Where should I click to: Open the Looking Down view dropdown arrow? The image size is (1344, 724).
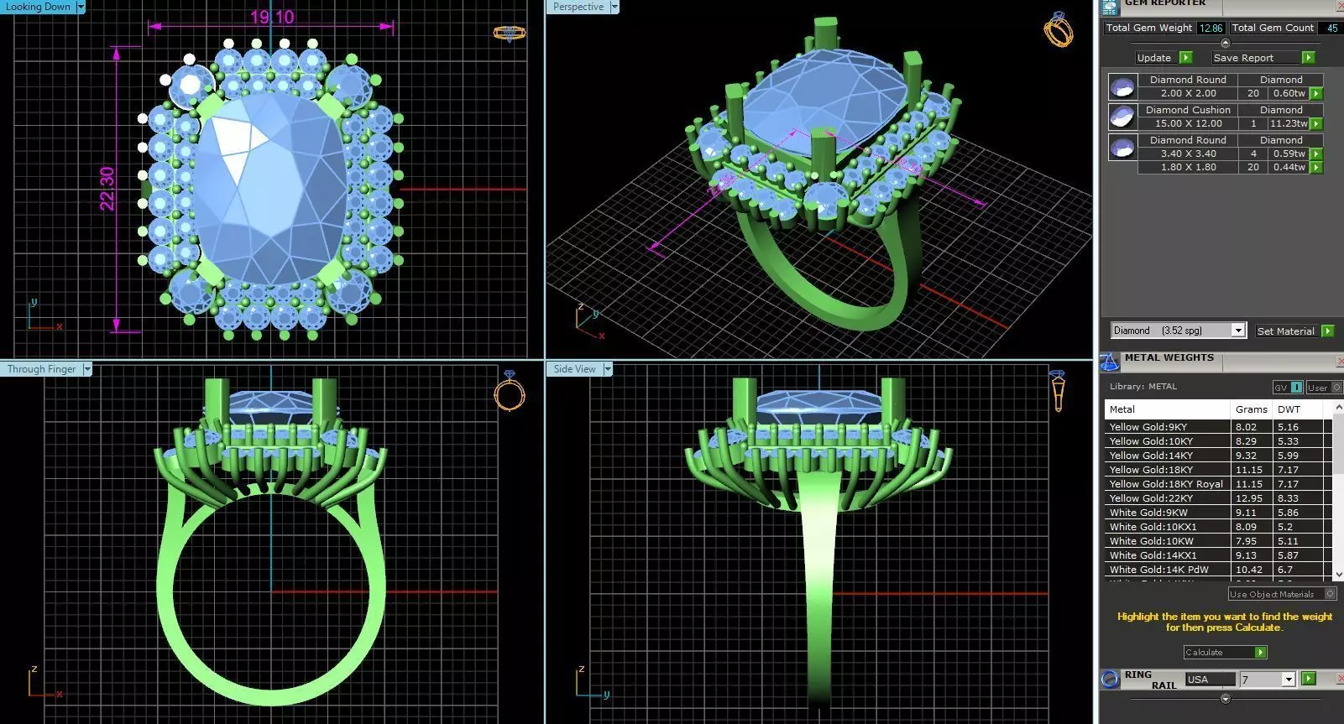tap(81, 7)
